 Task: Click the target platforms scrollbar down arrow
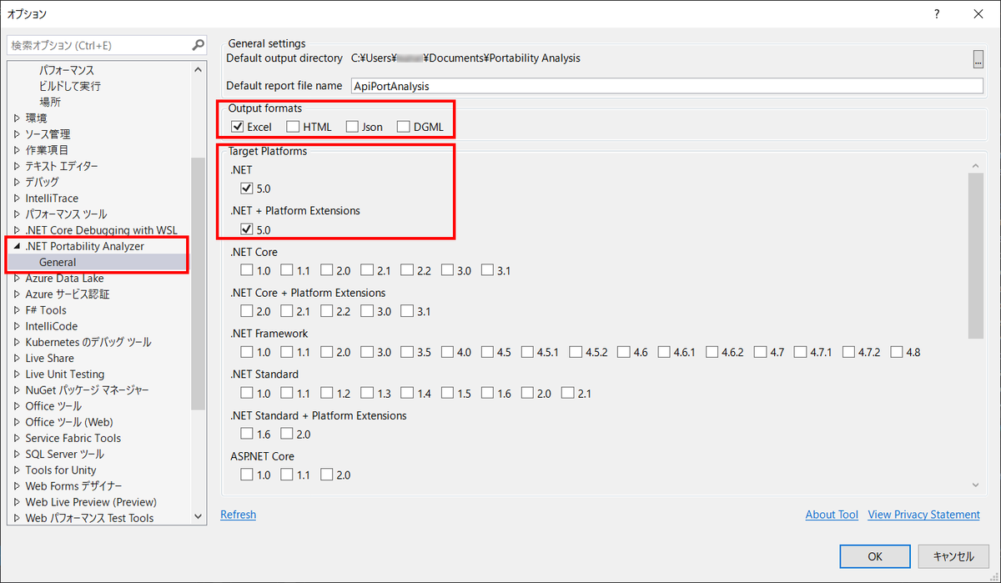(x=976, y=485)
